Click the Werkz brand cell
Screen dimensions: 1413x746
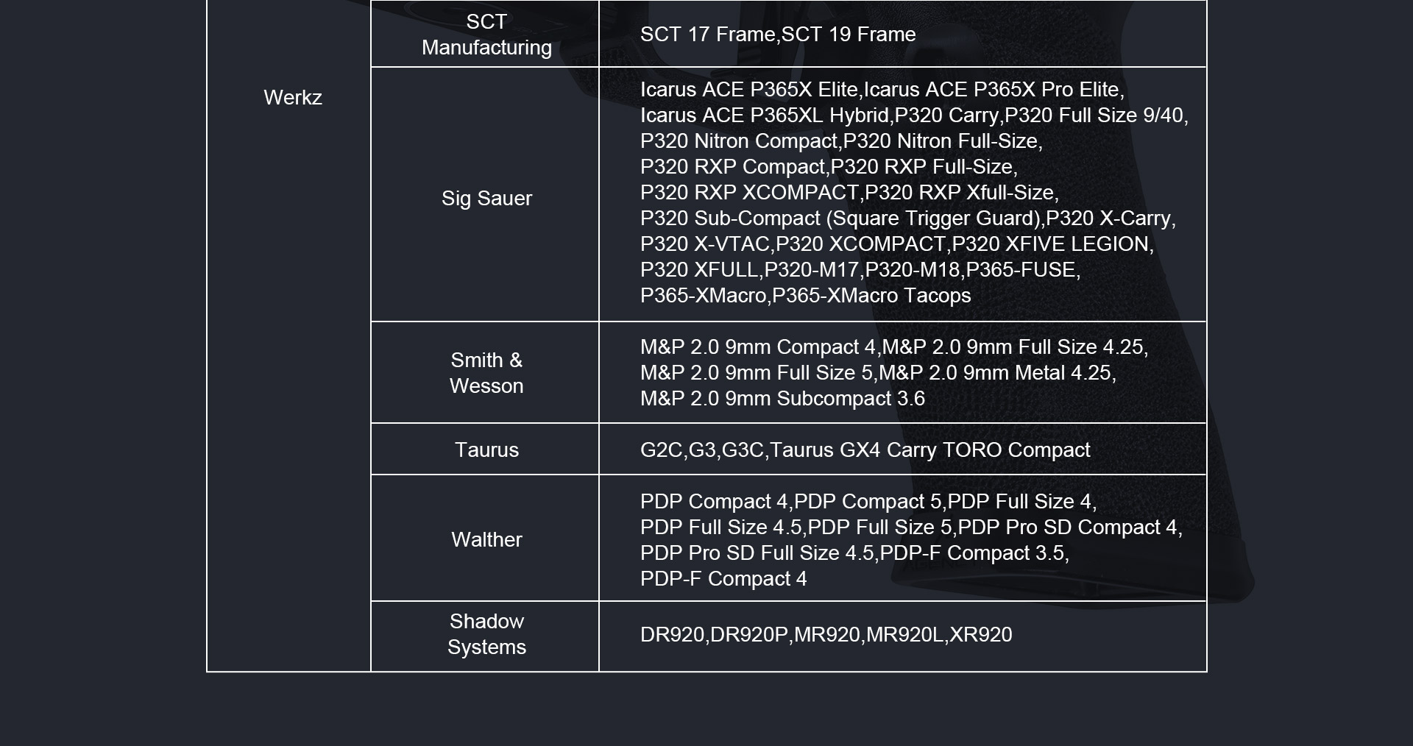292,98
